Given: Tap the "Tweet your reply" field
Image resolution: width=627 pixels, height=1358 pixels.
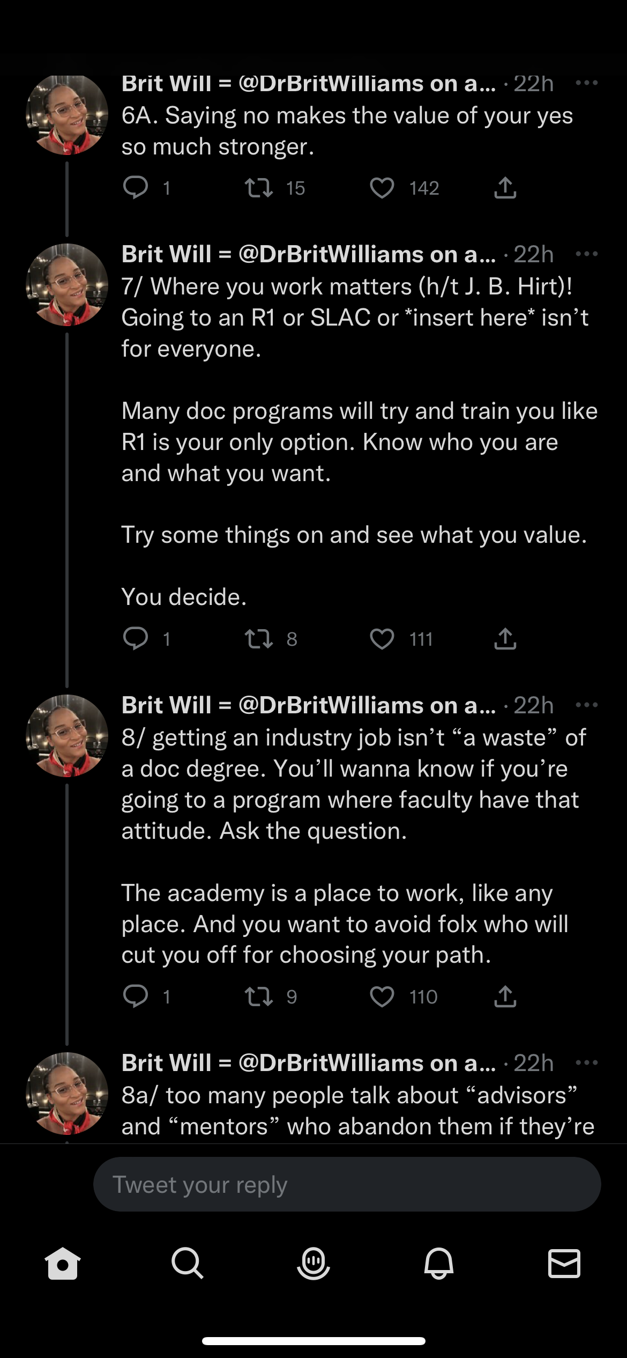Looking at the screenshot, I should (x=347, y=1184).
